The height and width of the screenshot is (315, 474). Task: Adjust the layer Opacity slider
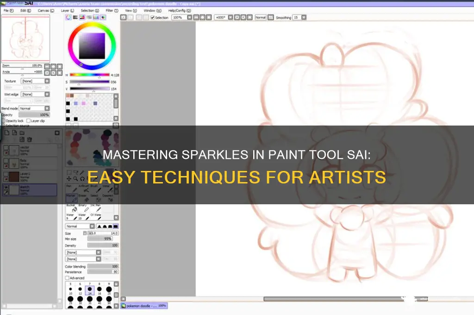pos(34,115)
